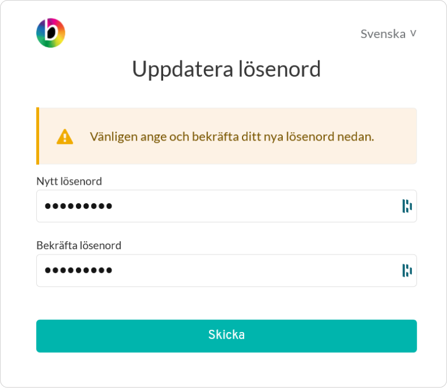
Task: Click the Bekräfta lösenord field label
Action: coord(79,246)
